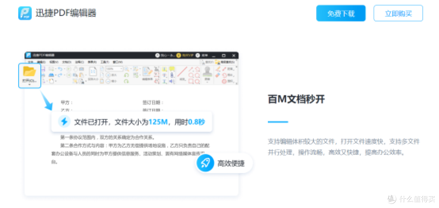Click the 图章 stamp tool icon
439x208 pixels.
(207, 71)
